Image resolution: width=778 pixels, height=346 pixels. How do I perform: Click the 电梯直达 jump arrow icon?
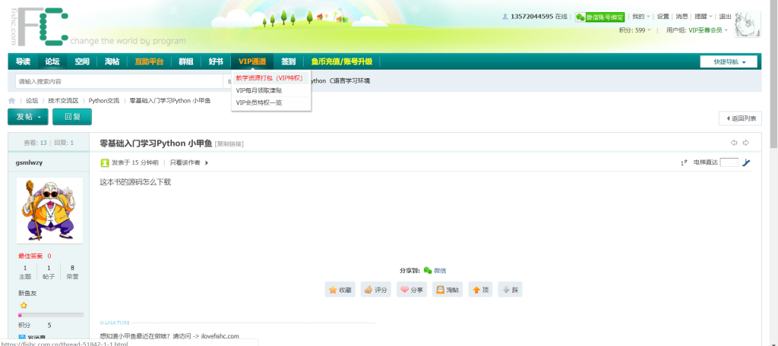(x=746, y=162)
